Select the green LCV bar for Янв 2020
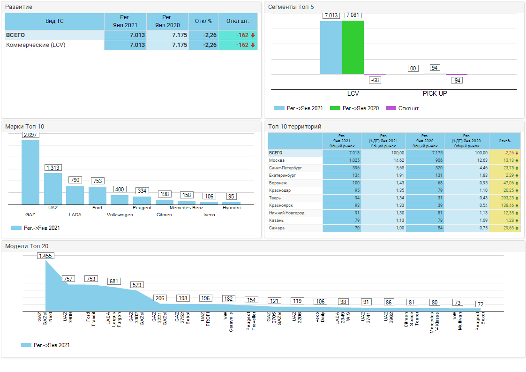 pos(353,47)
